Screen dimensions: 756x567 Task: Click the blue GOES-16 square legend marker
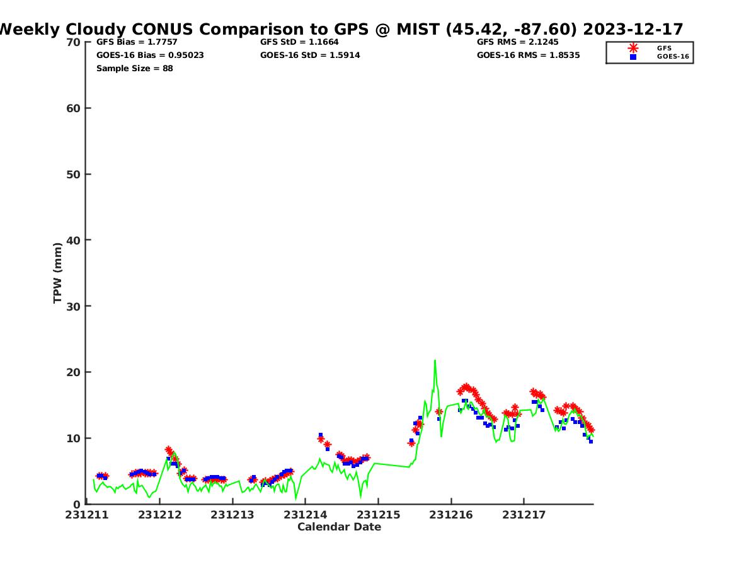click(x=633, y=57)
